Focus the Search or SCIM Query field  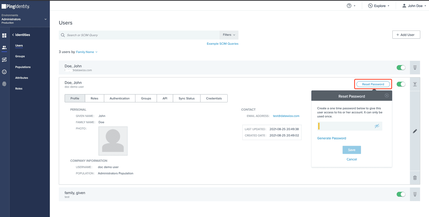[x=139, y=35]
